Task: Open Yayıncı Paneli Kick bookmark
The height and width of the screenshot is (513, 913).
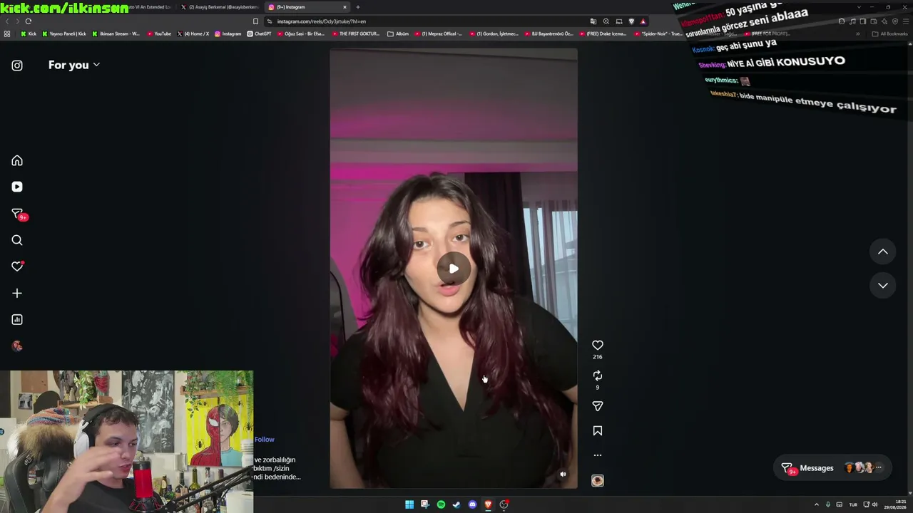Action: (64, 33)
